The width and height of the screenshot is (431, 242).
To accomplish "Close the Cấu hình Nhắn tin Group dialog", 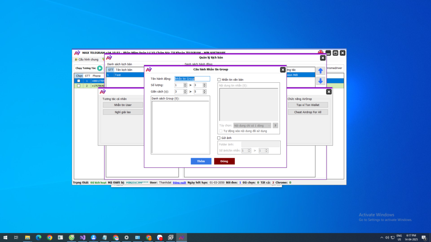I will tap(282, 70).
